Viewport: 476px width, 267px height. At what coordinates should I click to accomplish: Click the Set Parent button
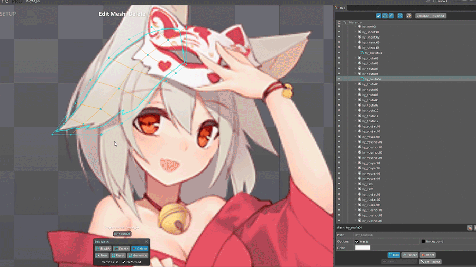[x=430, y=262]
